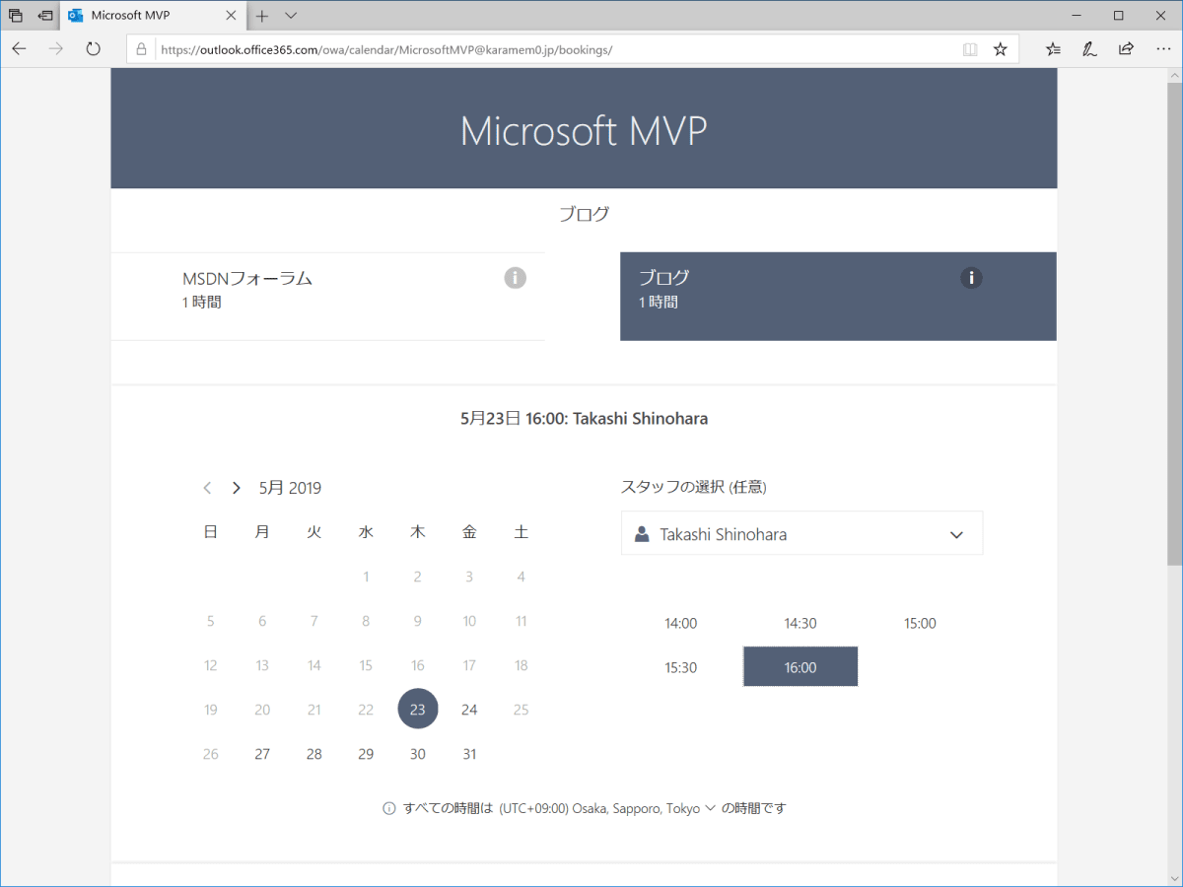Viewport: 1183px width, 887px height.
Task: Open the favorites hub icon
Action: coord(1053,48)
